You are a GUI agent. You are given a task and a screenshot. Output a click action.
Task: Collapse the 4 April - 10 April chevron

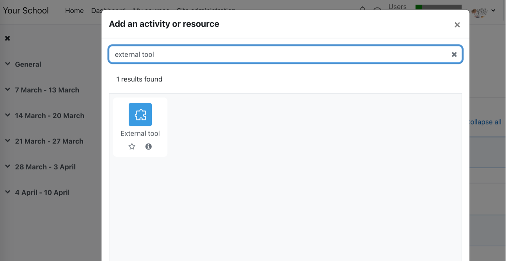pos(8,192)
